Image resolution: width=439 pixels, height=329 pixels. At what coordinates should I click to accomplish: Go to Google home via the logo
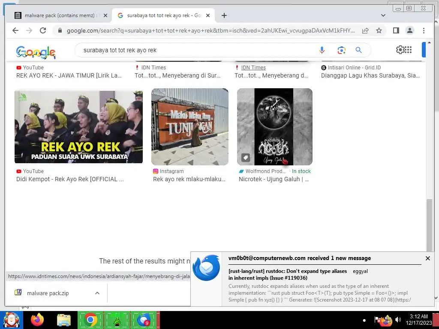[x=36, y=52]
